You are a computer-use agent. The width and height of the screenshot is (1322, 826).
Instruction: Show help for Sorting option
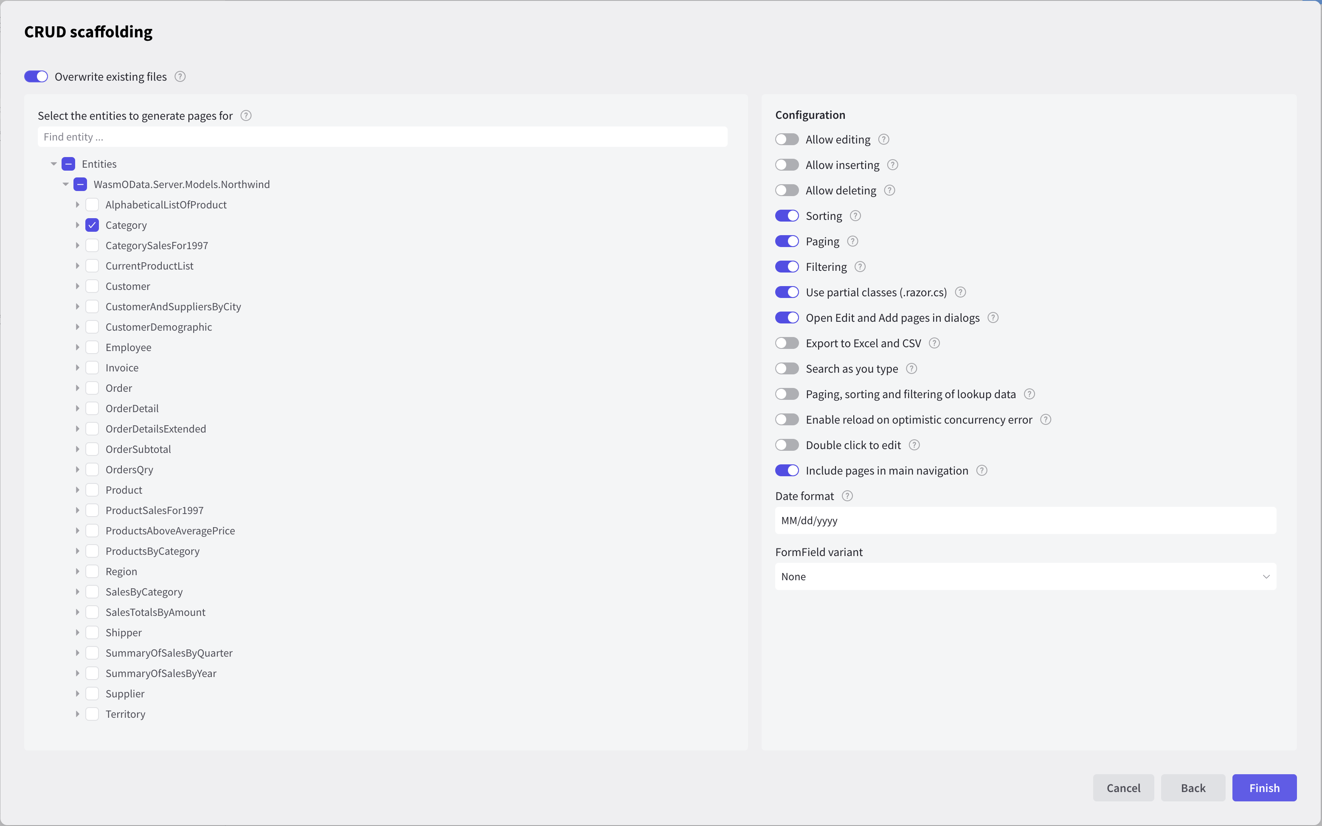click(x=855, y=216)
